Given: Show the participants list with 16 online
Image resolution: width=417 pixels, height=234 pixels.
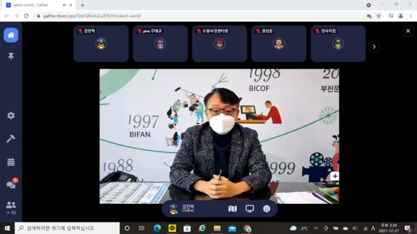Looking at the screenshot, I should tap(11, 208).
